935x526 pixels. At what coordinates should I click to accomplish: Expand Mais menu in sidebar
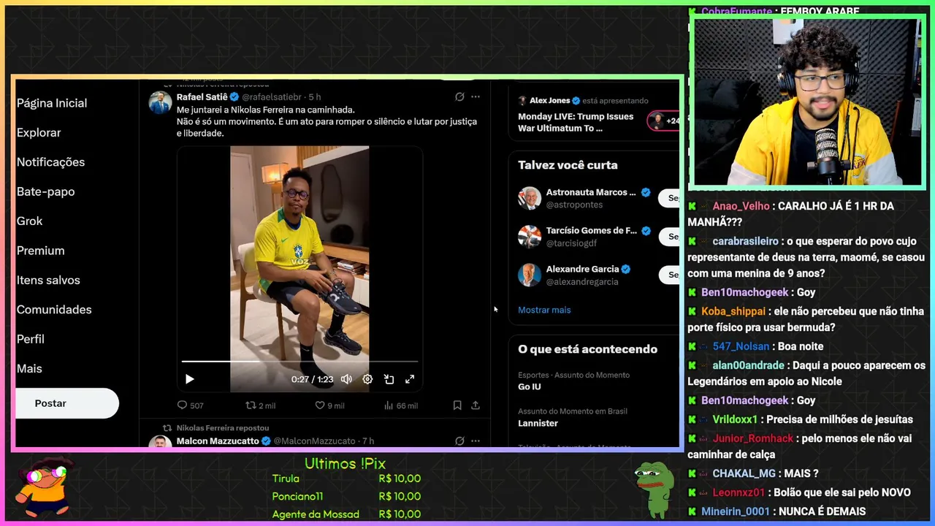(29, 369)
